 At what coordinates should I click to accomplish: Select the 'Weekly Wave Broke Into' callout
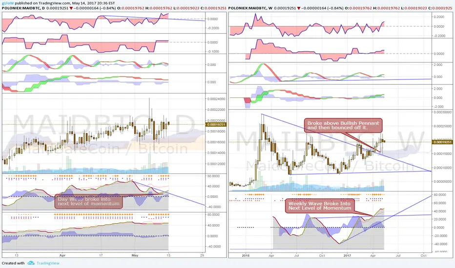coord(320,206)
